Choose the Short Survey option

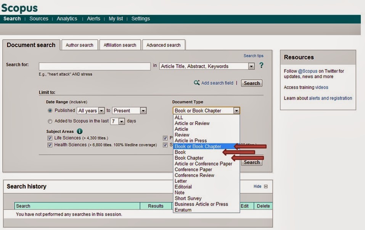tap(206, 198)
